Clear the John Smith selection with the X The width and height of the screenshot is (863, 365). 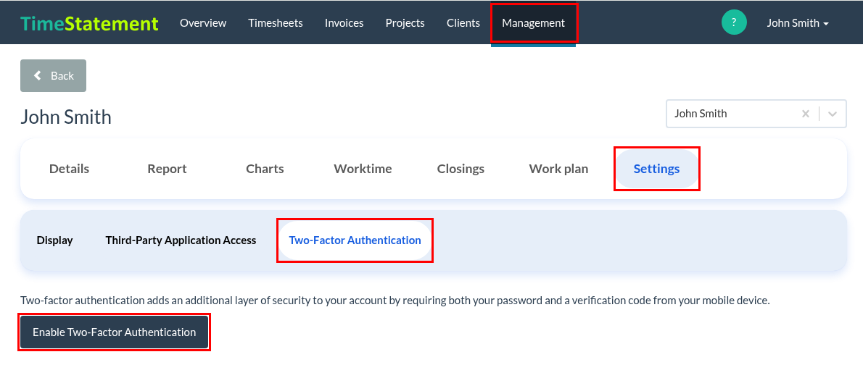(x=805, y=114)
